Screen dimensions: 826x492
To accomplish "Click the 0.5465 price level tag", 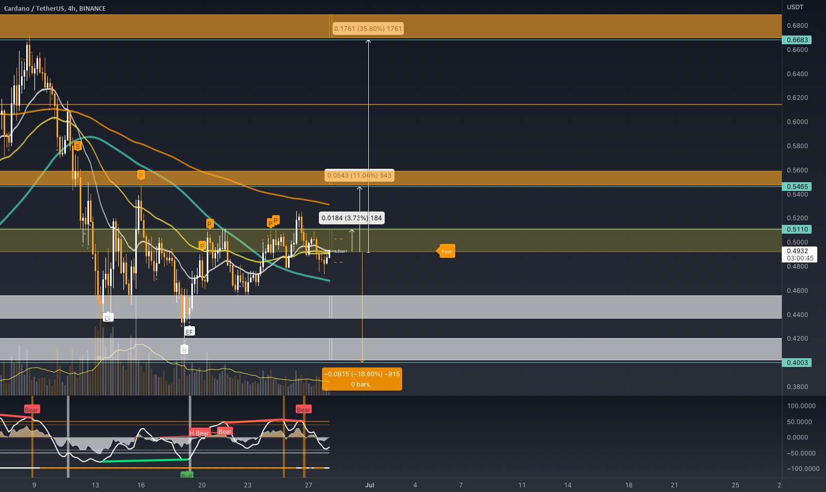I will 797,186.
